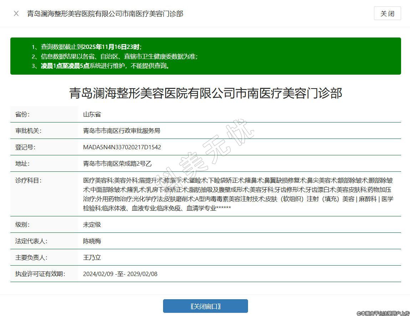This screenshot has height=316, width=410.
Task: Click the 诊疗科目 services description text
Action: click(x=238, y=194)
